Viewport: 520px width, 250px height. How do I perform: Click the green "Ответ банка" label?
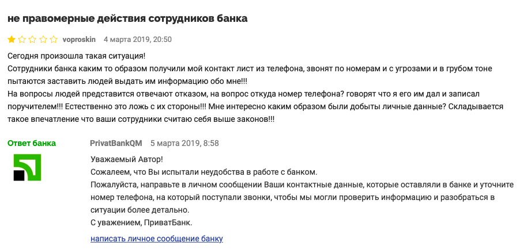coord(31,143)
